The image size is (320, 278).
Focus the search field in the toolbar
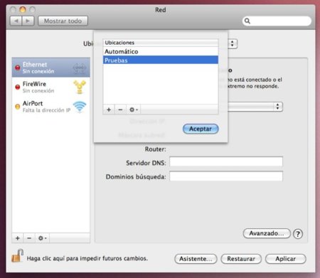point(277,21)
